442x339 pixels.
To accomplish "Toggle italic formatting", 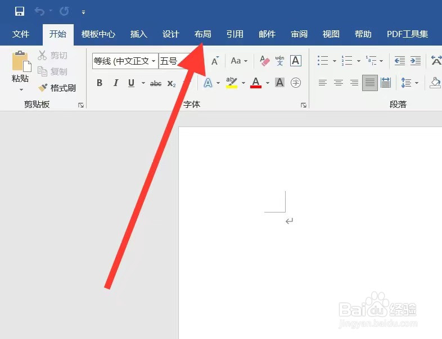I will click(x=116, y=83).
